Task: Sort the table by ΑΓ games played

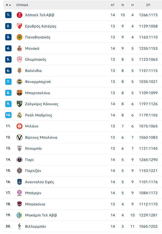Action: tap(113, 5)
